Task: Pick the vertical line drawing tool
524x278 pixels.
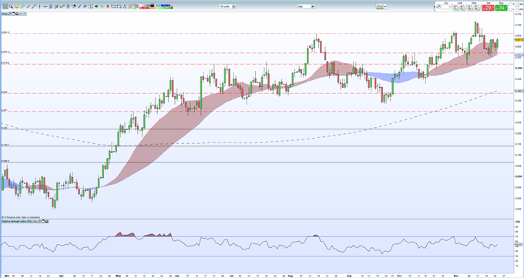Action: tap(39, 7)
